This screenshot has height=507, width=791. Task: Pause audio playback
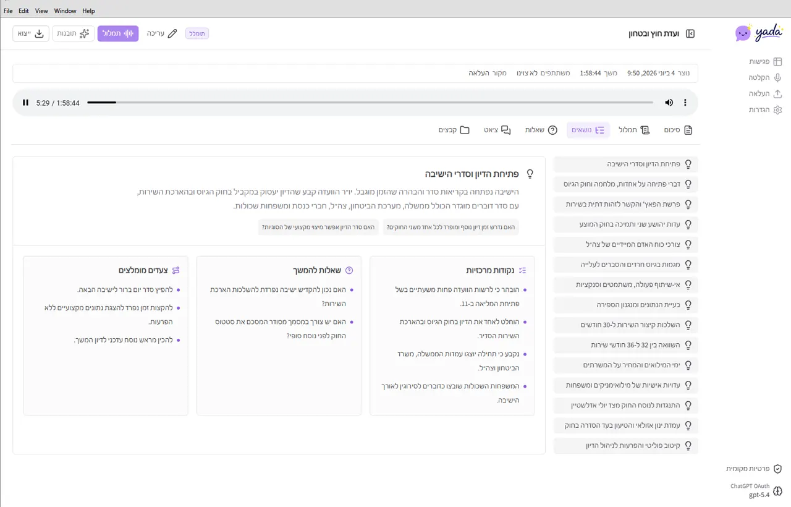point(25,103)
